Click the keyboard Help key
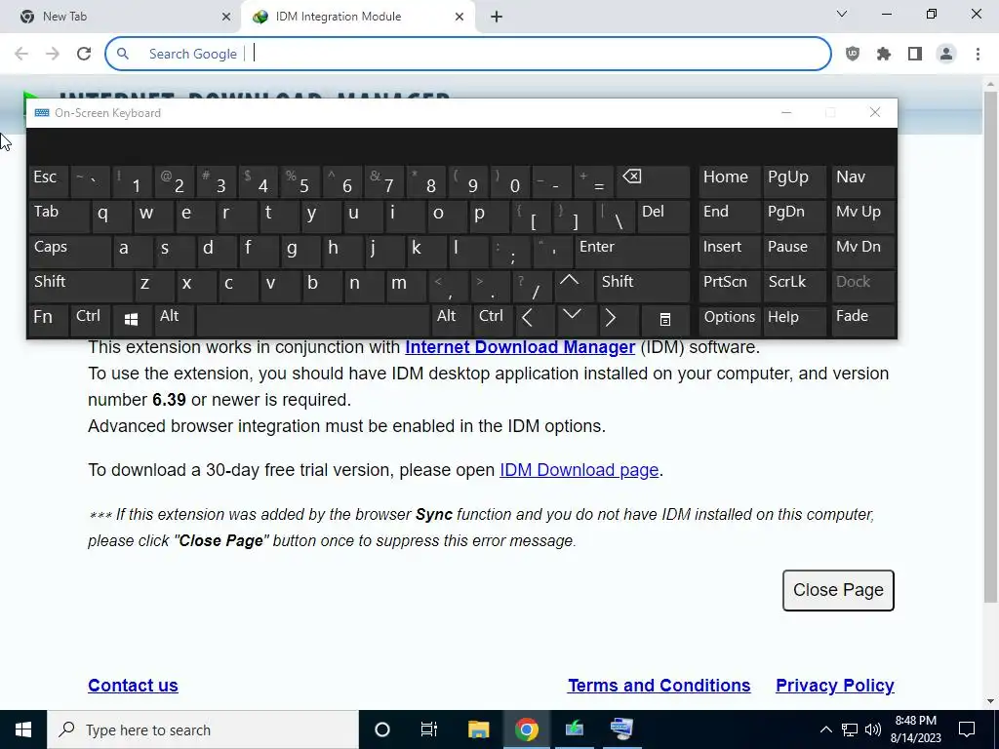Image resolution: width=999 pixels, height=749 pixels. (x=794, y=320)
